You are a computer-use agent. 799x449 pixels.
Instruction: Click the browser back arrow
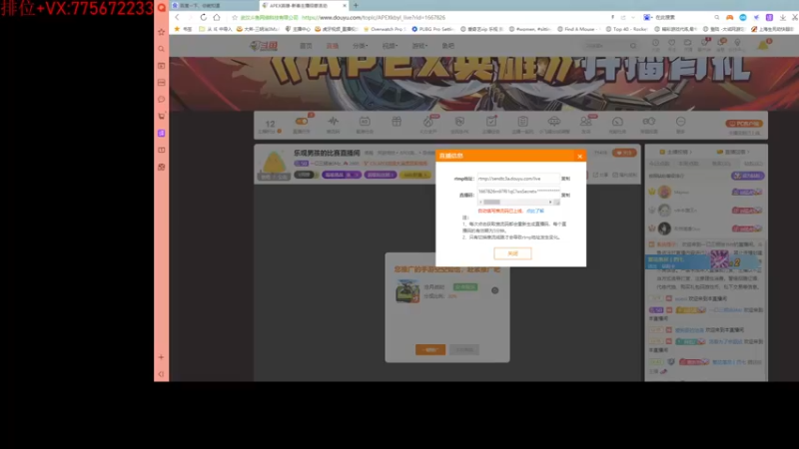click(177, 17)
